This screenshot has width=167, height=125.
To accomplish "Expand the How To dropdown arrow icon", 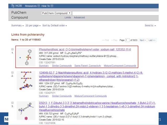I will pos(52,6).
